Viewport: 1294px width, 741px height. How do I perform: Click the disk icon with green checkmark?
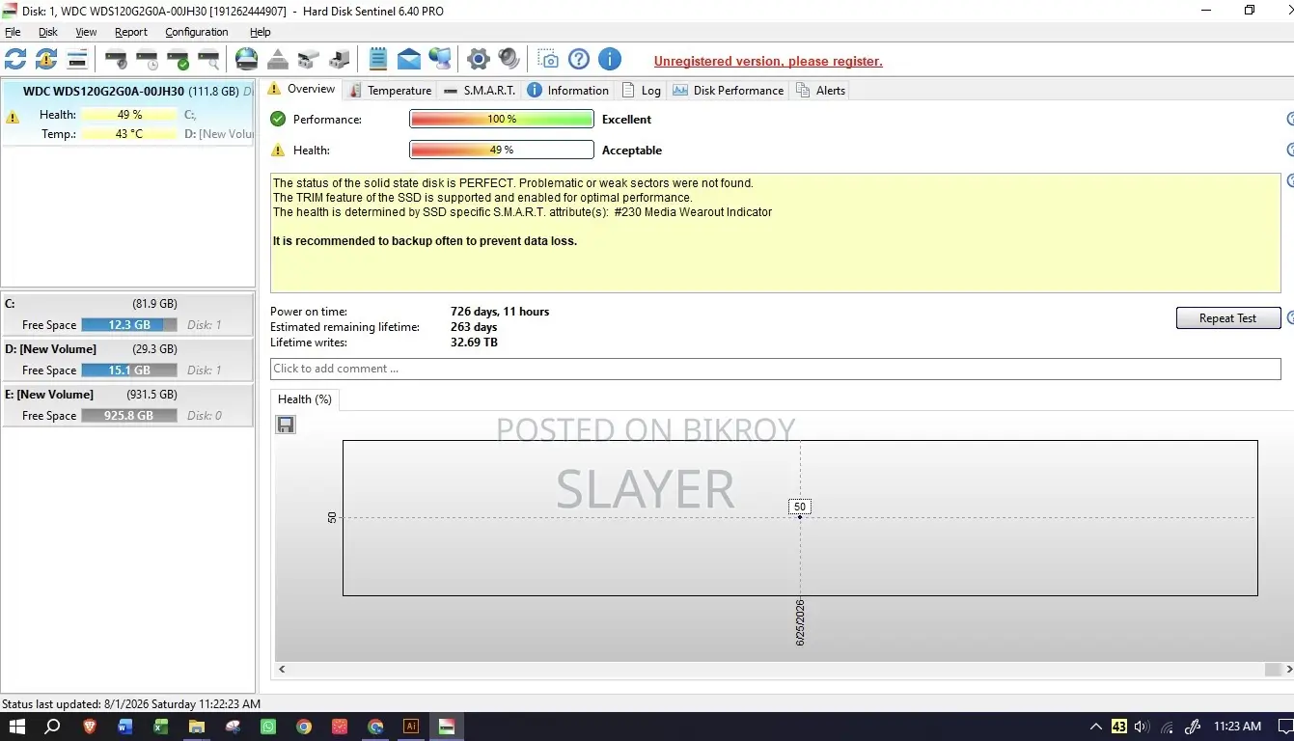[178, 60]
